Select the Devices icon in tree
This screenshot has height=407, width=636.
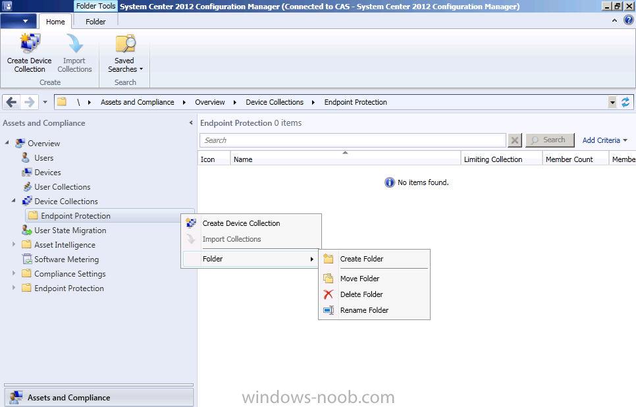(27, 173)
